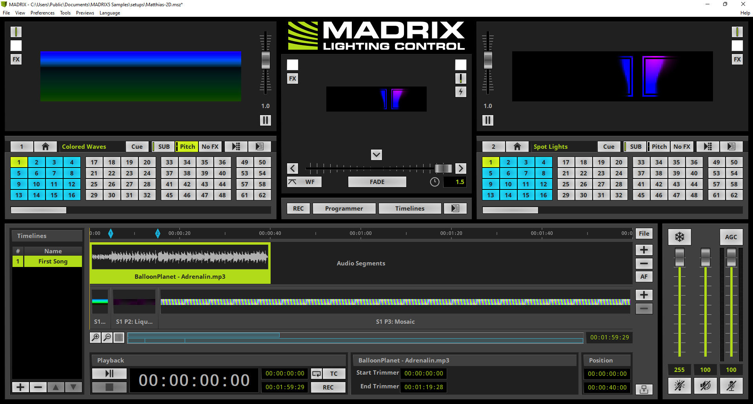The image size is (753, 404).
Task: Toggle timeline loop playback
Action: [x=316, y=374]
